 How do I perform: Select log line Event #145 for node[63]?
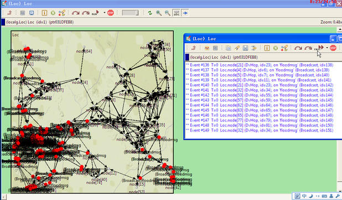pyautogui.click(x=260, y=110)
